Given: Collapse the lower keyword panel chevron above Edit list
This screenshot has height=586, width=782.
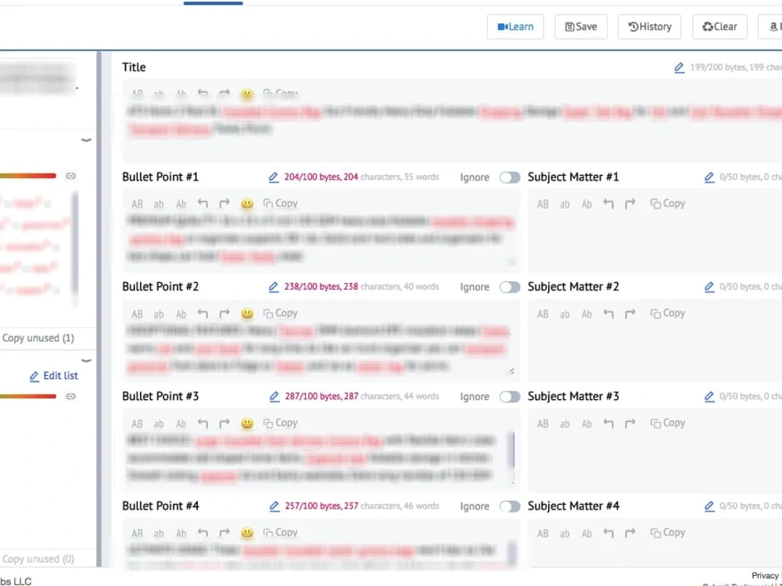Looking at the screenshot, I should [86, 360].
